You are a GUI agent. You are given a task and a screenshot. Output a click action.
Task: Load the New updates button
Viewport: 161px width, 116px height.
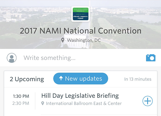(x=81, y=79)
